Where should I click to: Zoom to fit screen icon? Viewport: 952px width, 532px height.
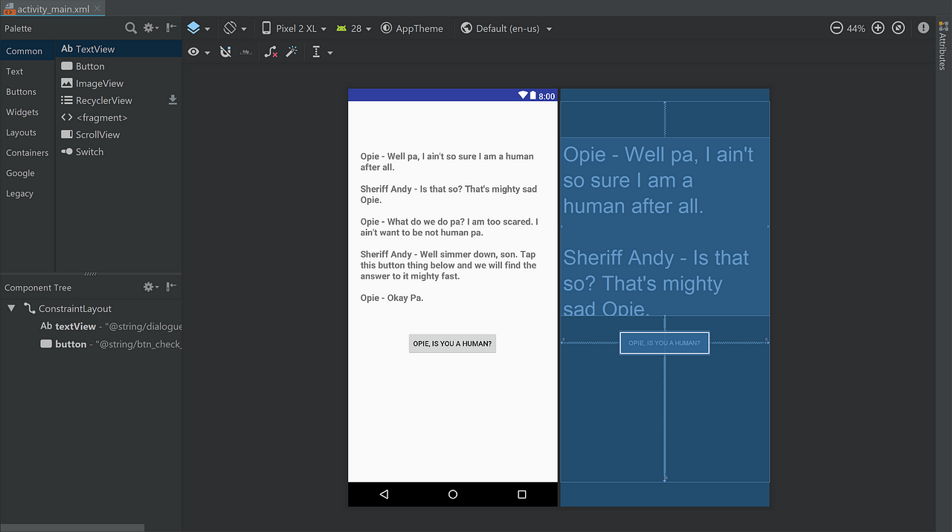898,28
